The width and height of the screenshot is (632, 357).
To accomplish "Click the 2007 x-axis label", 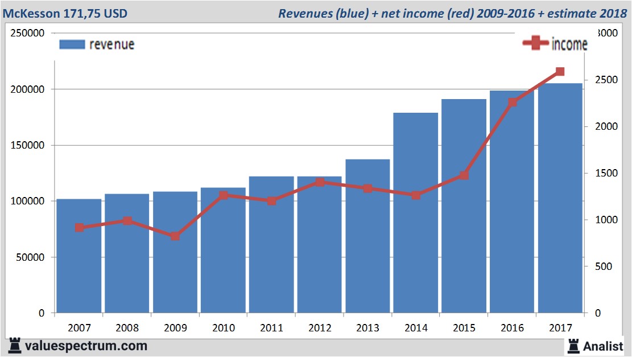I will [x=79, y=327].
